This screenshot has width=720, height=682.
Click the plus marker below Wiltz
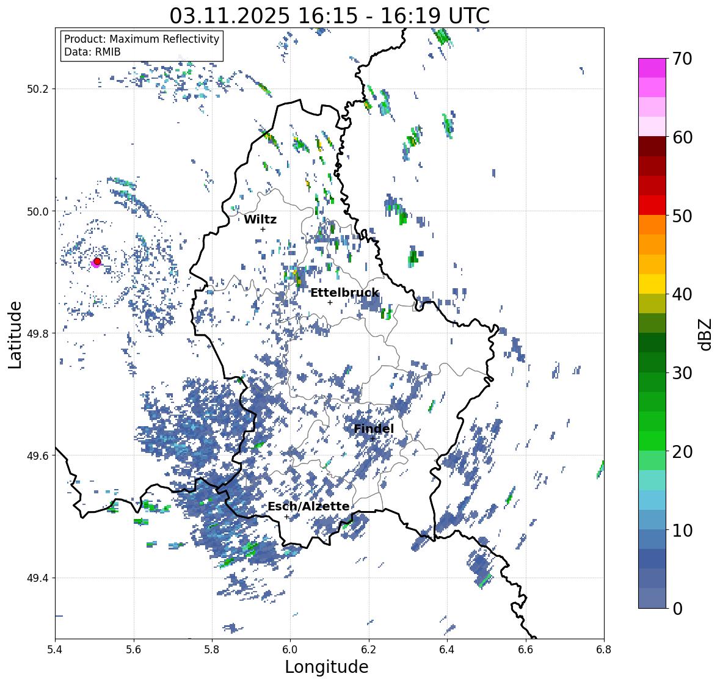tap(263, 229)
